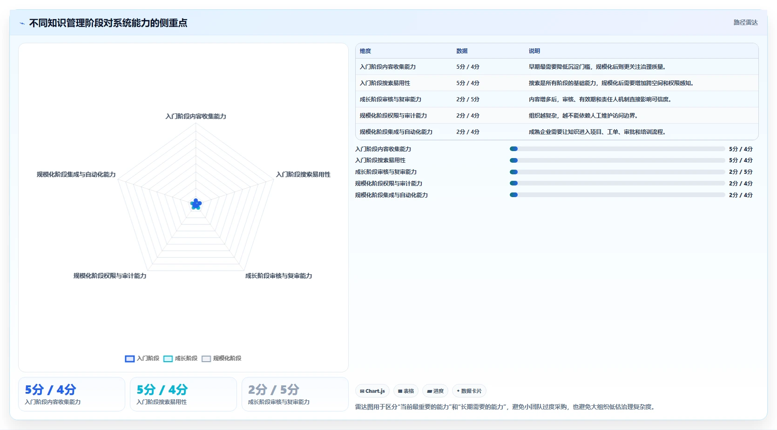The width and height of the screenshot is (777, 430).
Task: Click the radar data point at chart center
Action: coord(196,204)
